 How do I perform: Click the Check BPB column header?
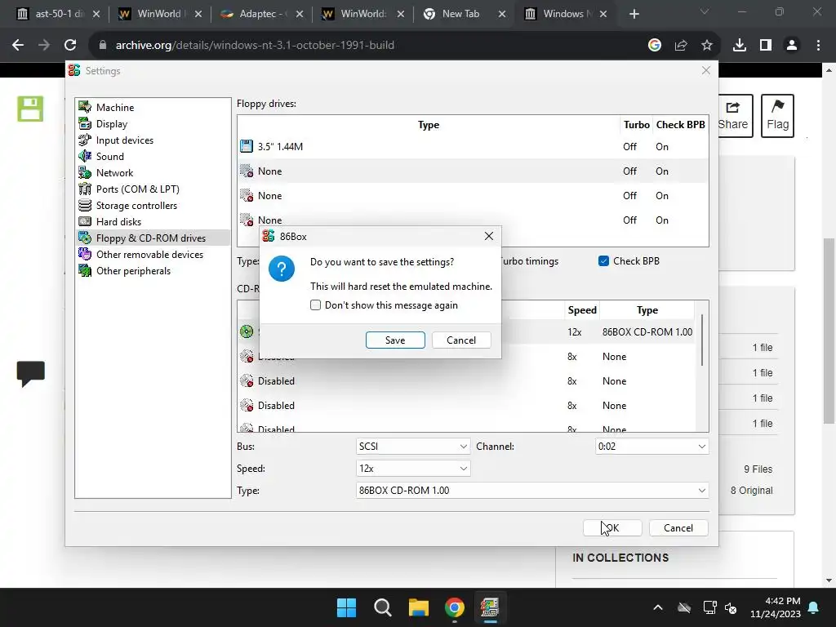680,125
